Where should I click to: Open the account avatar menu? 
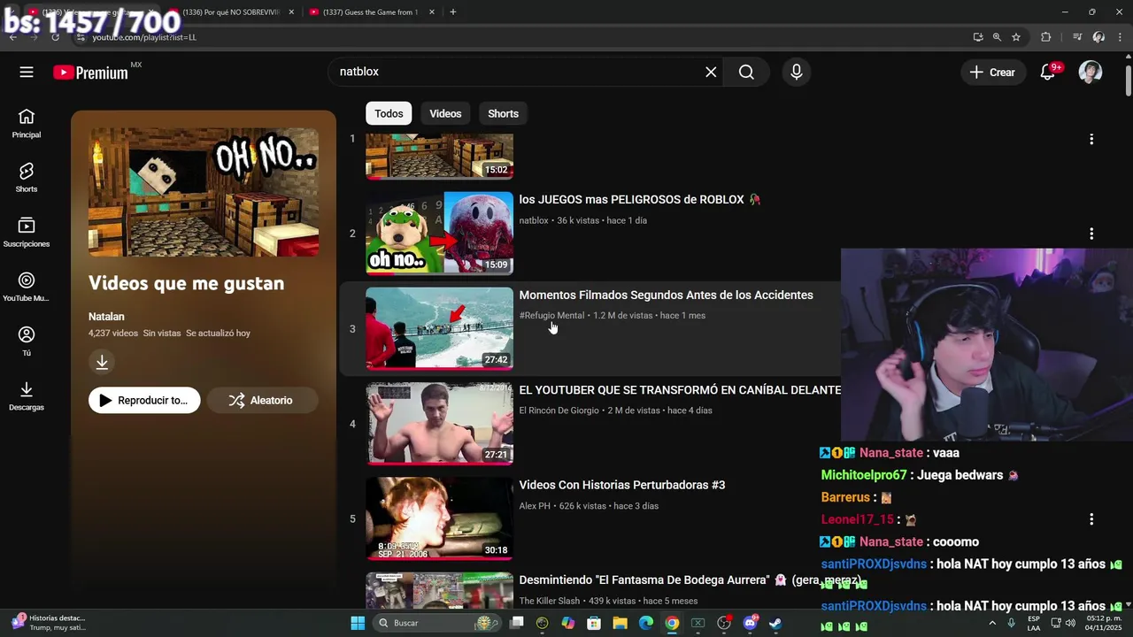(1091, 72)
